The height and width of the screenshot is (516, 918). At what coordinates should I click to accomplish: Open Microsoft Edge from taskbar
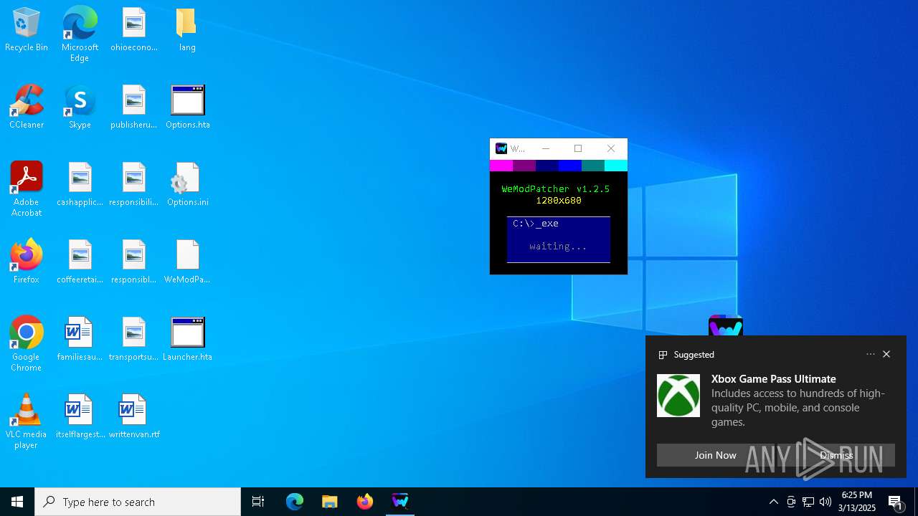[x=295, y=502]
